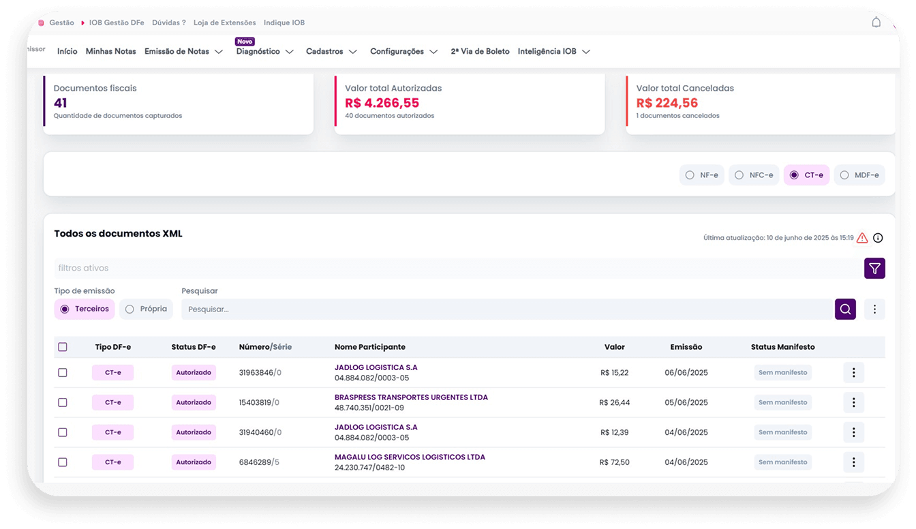The image size is (916, 529).
Task: Open actions menu for the R$ 15,22 row
Action: coord(853,373)
